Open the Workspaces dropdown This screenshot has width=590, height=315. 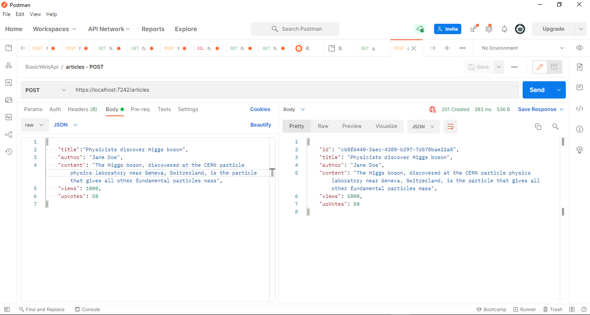tap(54, 29)
